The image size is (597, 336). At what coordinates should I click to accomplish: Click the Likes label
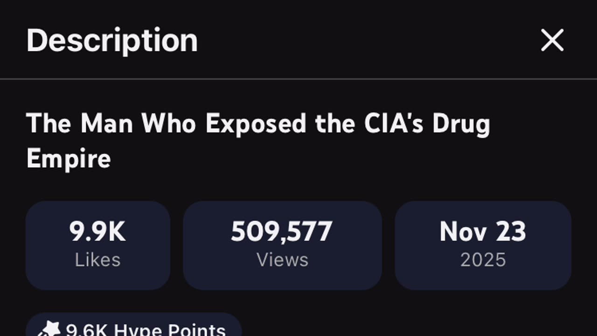97,260
